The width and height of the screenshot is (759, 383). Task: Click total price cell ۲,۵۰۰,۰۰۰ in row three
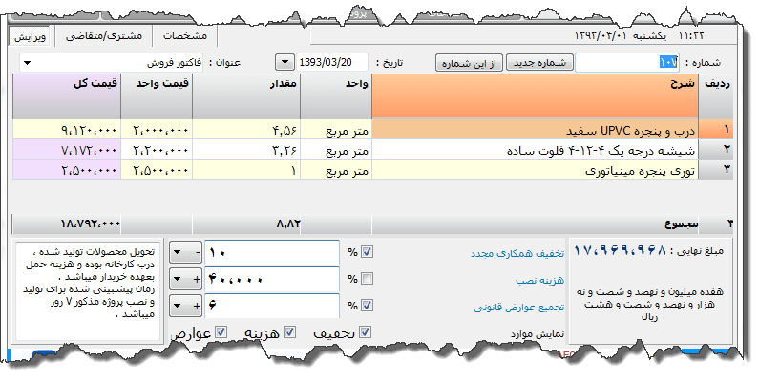coord(66,170)
